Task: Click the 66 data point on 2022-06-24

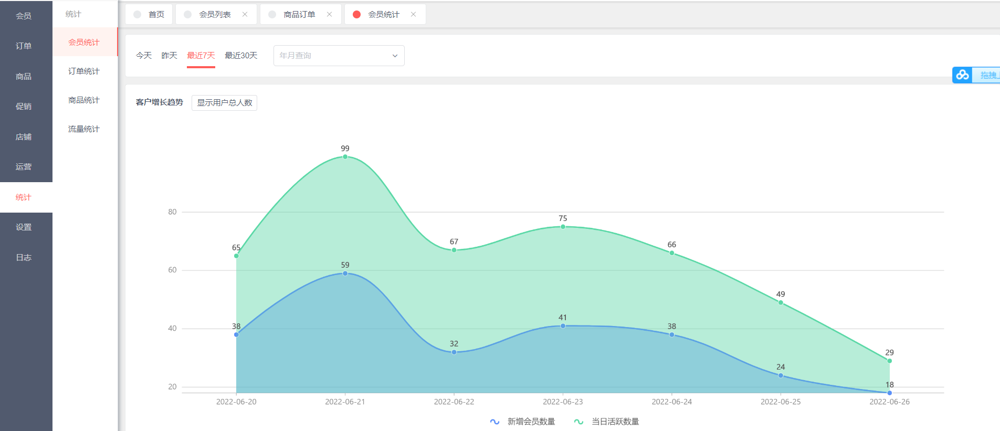Action: click(x=672, y=253)
